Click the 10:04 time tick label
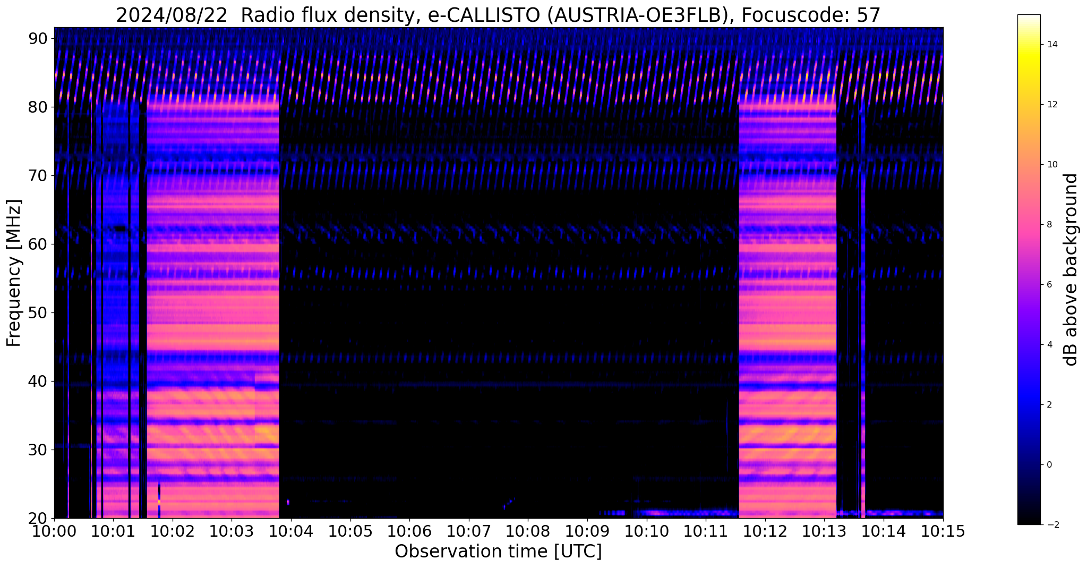The image size is (1087, 567). [x=291, y=531]
